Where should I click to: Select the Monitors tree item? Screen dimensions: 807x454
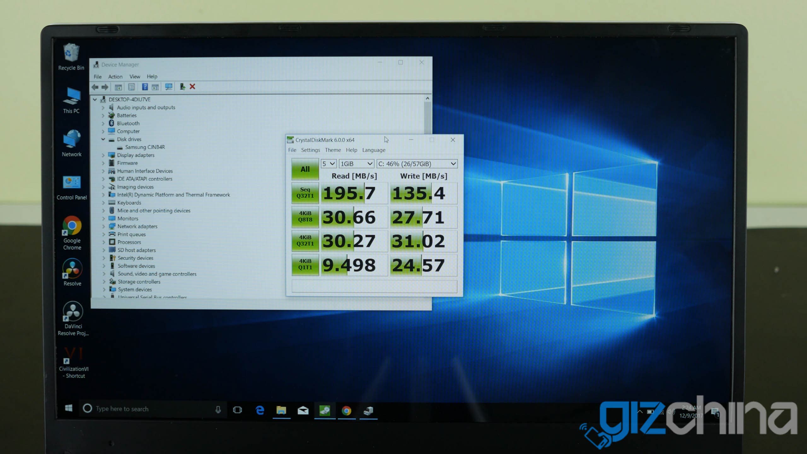coord(128,218)
